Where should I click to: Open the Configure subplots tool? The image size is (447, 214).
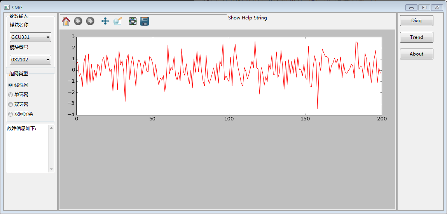point(133,21)
